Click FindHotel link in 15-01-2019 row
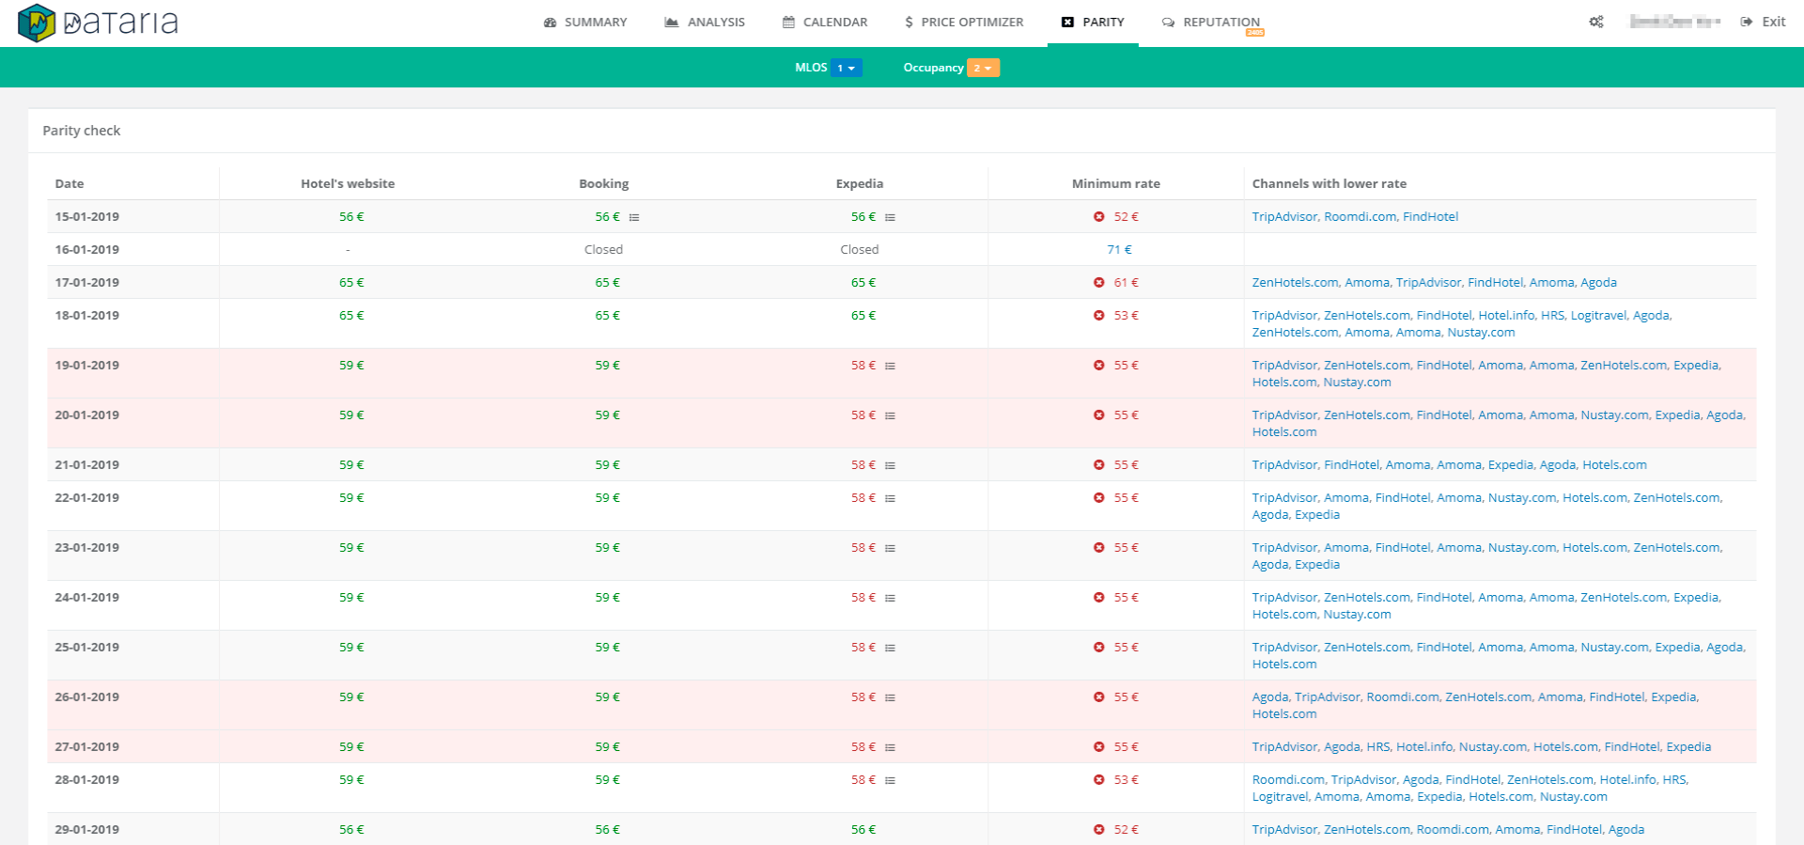Image resolution: width=1804 pixels, height=845 pixels. (x=1430, y=216)
